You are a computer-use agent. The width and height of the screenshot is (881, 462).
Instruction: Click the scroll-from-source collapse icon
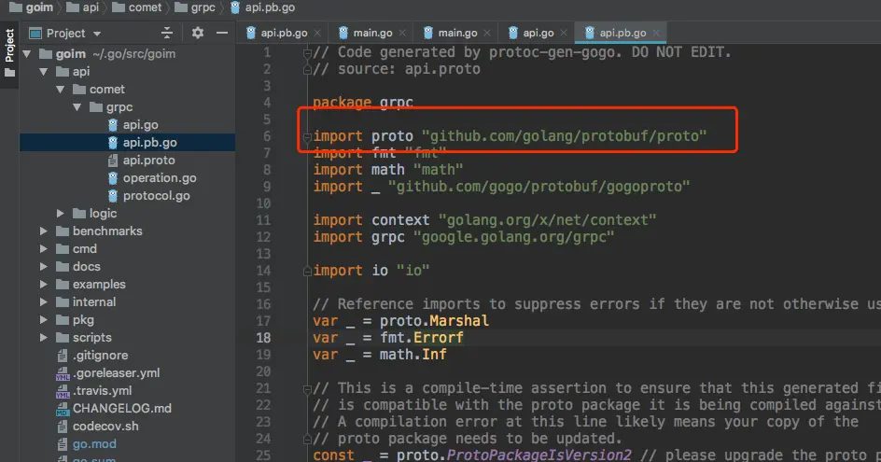coord(167,34)
